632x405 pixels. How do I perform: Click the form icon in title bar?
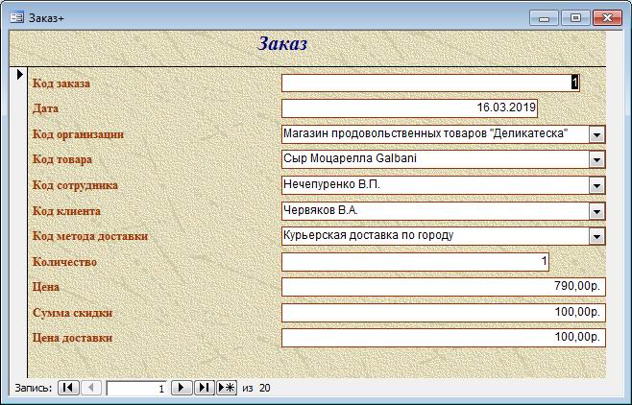[16, 17]
